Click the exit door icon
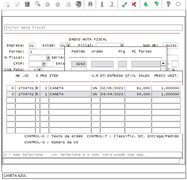187x180 pixels. pos(79,4)
